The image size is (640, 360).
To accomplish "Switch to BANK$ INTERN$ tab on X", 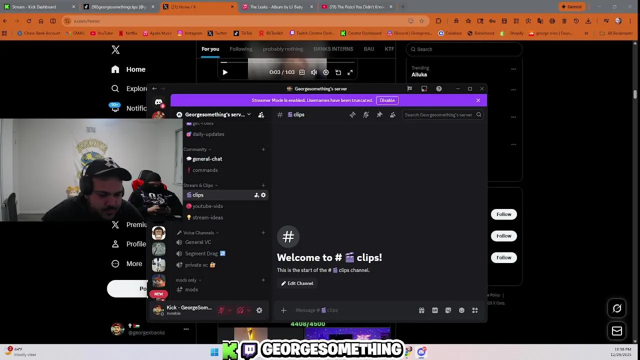I will coord(333,49).
